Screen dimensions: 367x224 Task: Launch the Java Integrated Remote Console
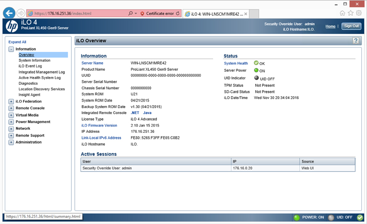coord(147,113)
